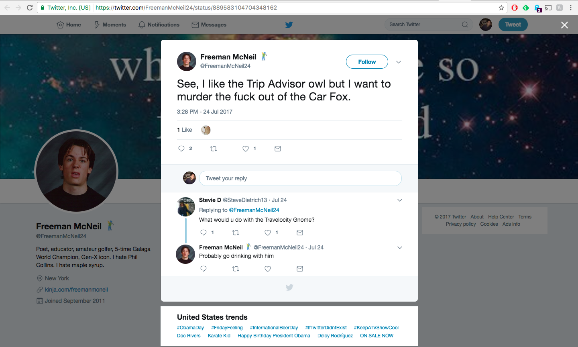Click the 'Tweet your reply' box

pyautogui.click(x=300, y=178)
